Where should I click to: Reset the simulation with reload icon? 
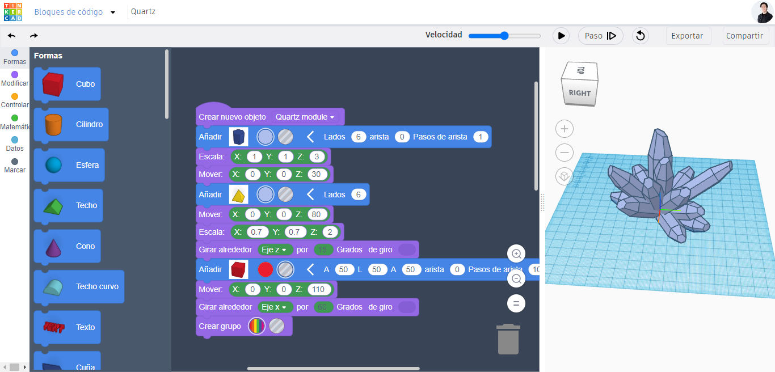[640, 36]
